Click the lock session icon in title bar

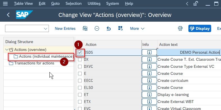195,4
